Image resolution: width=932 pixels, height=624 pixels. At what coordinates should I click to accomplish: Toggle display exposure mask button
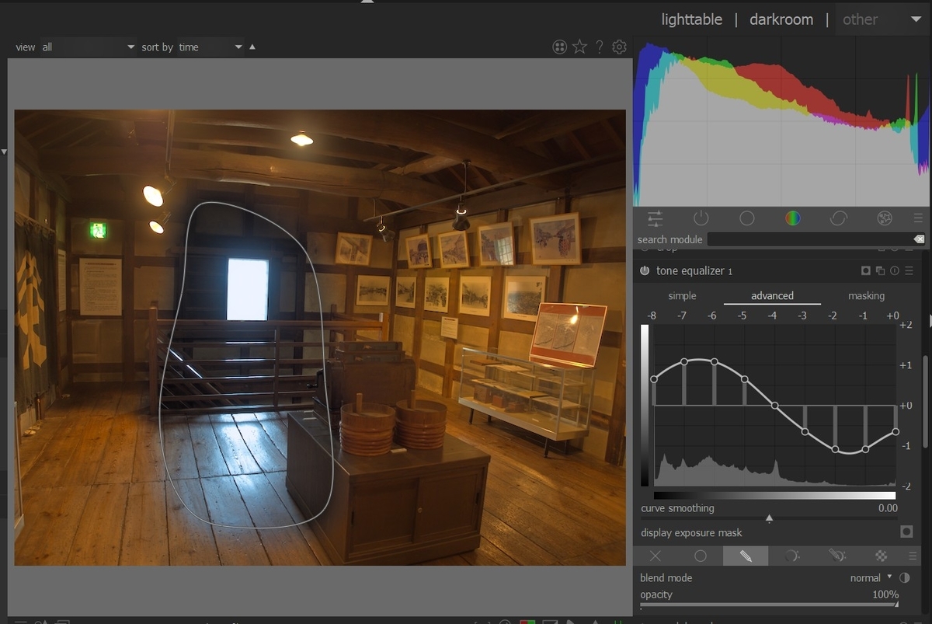906,532
